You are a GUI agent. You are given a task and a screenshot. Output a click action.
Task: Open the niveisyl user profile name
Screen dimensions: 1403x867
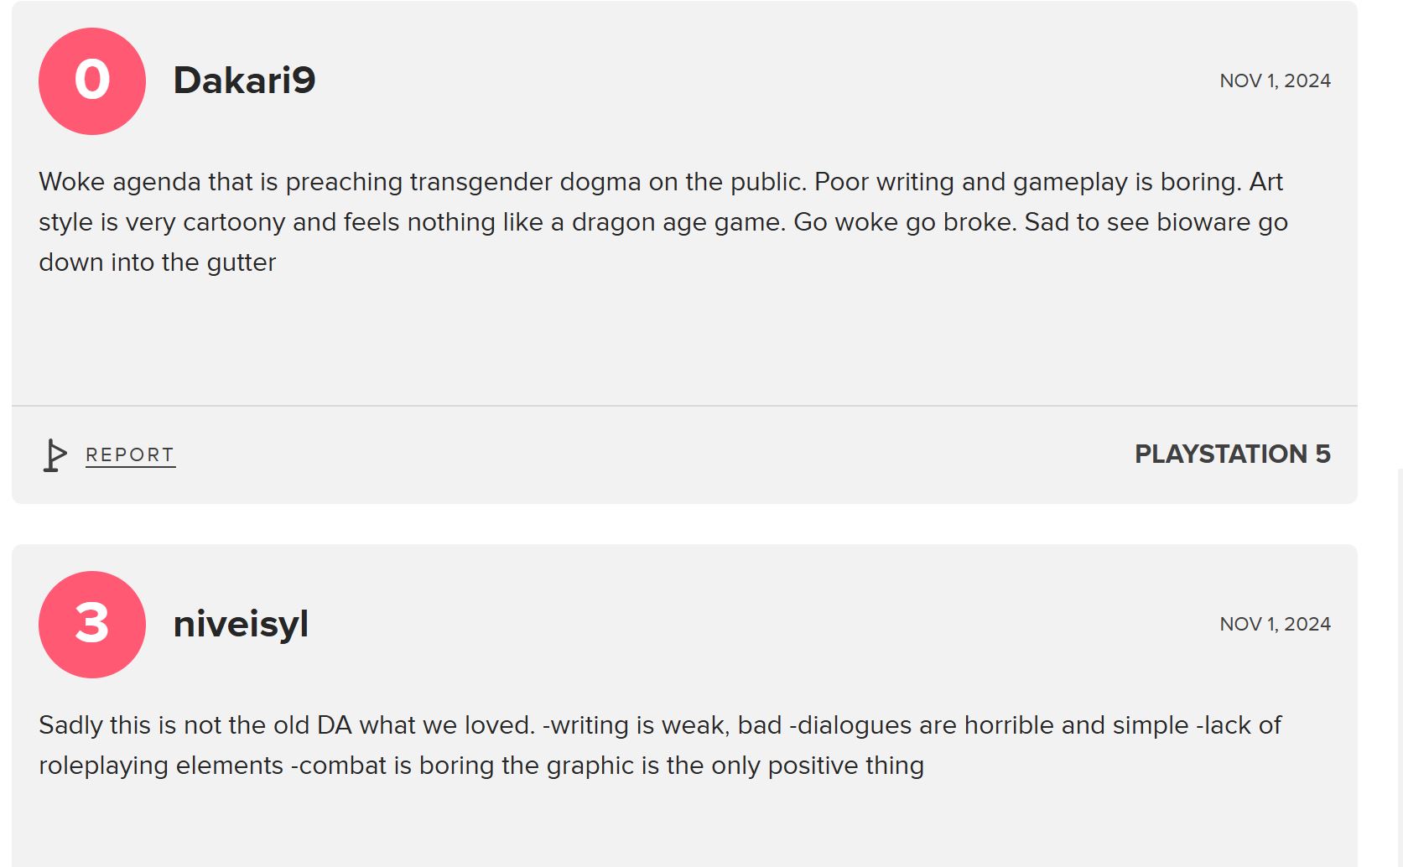pyautogui.click(x=241, y=624)
